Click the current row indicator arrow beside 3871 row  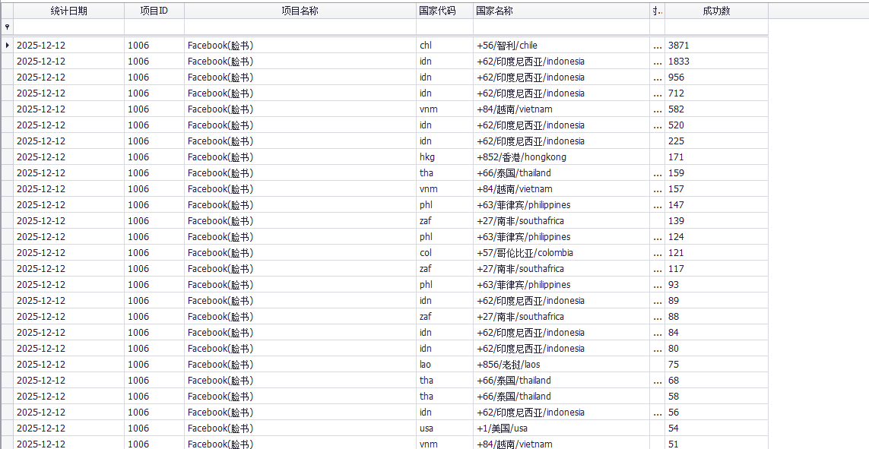pos(7,46)
